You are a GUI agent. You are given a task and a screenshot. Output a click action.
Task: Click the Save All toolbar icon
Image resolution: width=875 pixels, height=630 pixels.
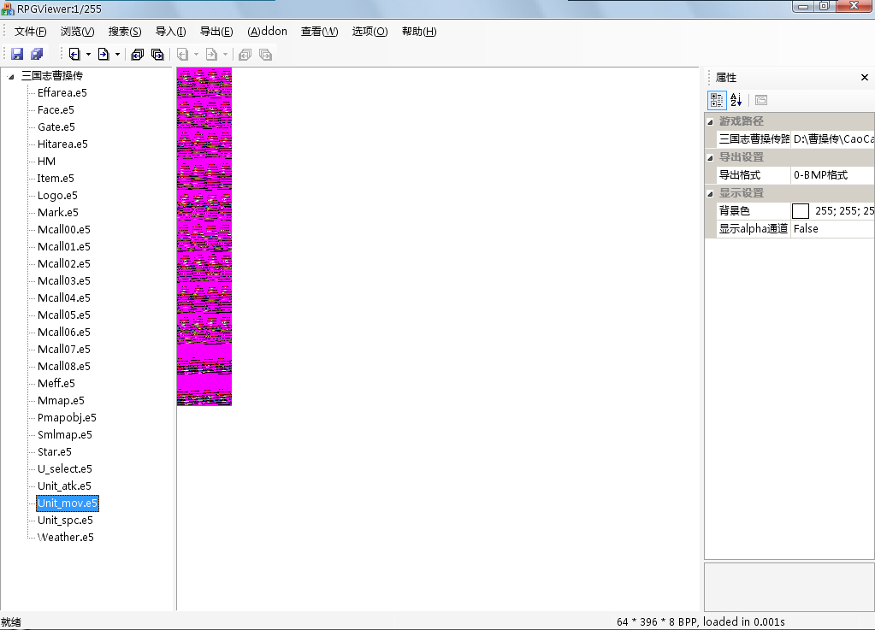coord(37,54)
